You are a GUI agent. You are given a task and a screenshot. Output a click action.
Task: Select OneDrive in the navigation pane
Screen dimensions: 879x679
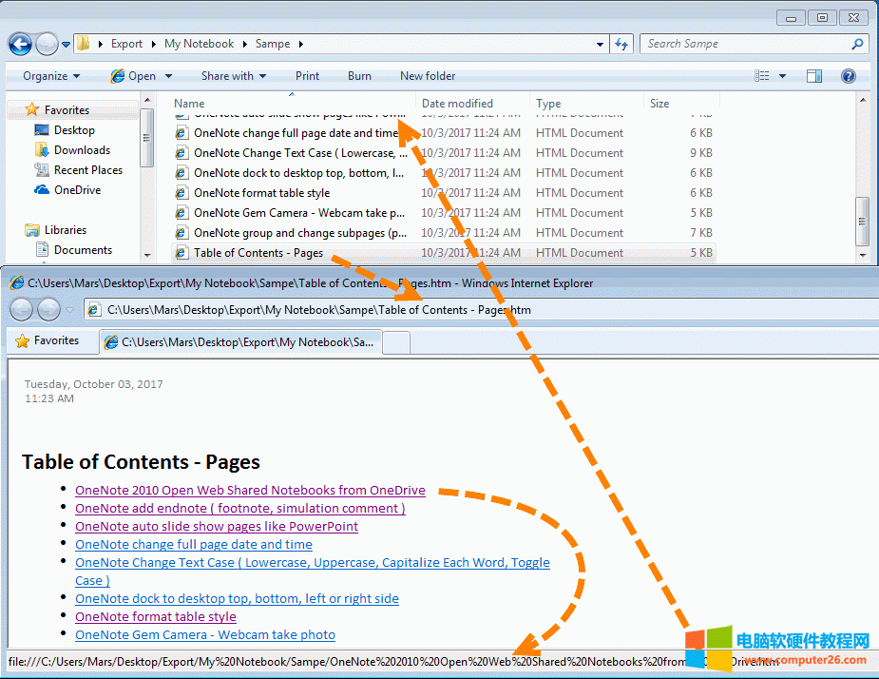click(76, 190)
